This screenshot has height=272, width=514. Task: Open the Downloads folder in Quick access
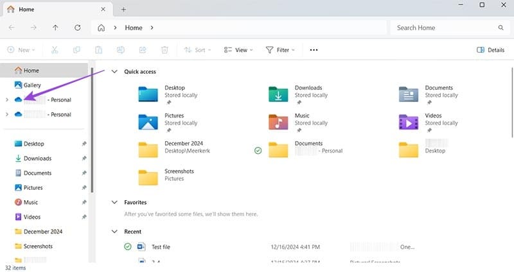click(x=278, y=95)
